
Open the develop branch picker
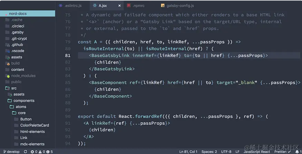coord(11,152)
